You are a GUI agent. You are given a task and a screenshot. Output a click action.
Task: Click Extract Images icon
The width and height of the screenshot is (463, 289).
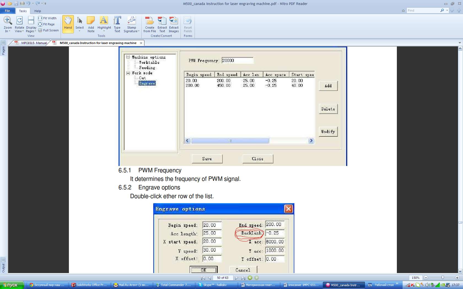(174, 21)
